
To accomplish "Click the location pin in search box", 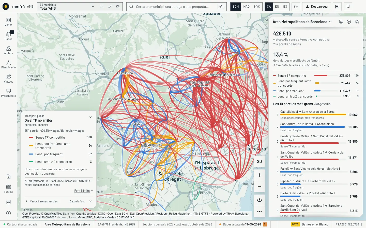I will click(221, 7).
